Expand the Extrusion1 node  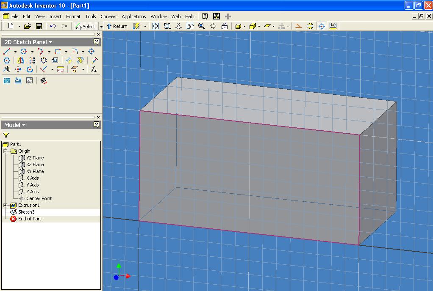point(5,205)
